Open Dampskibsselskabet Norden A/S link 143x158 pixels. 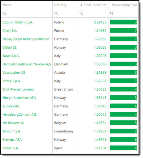pyautogui.click(x=27, y=64)
